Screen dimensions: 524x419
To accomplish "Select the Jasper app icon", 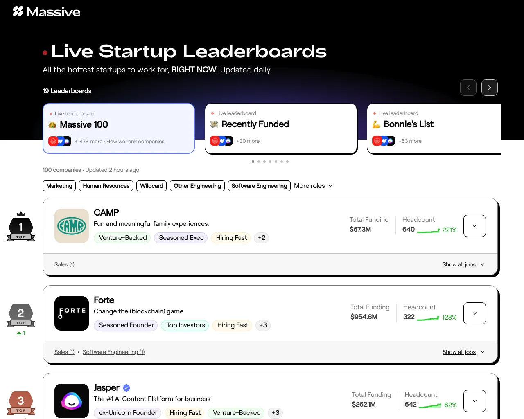I will pos(71,401).
